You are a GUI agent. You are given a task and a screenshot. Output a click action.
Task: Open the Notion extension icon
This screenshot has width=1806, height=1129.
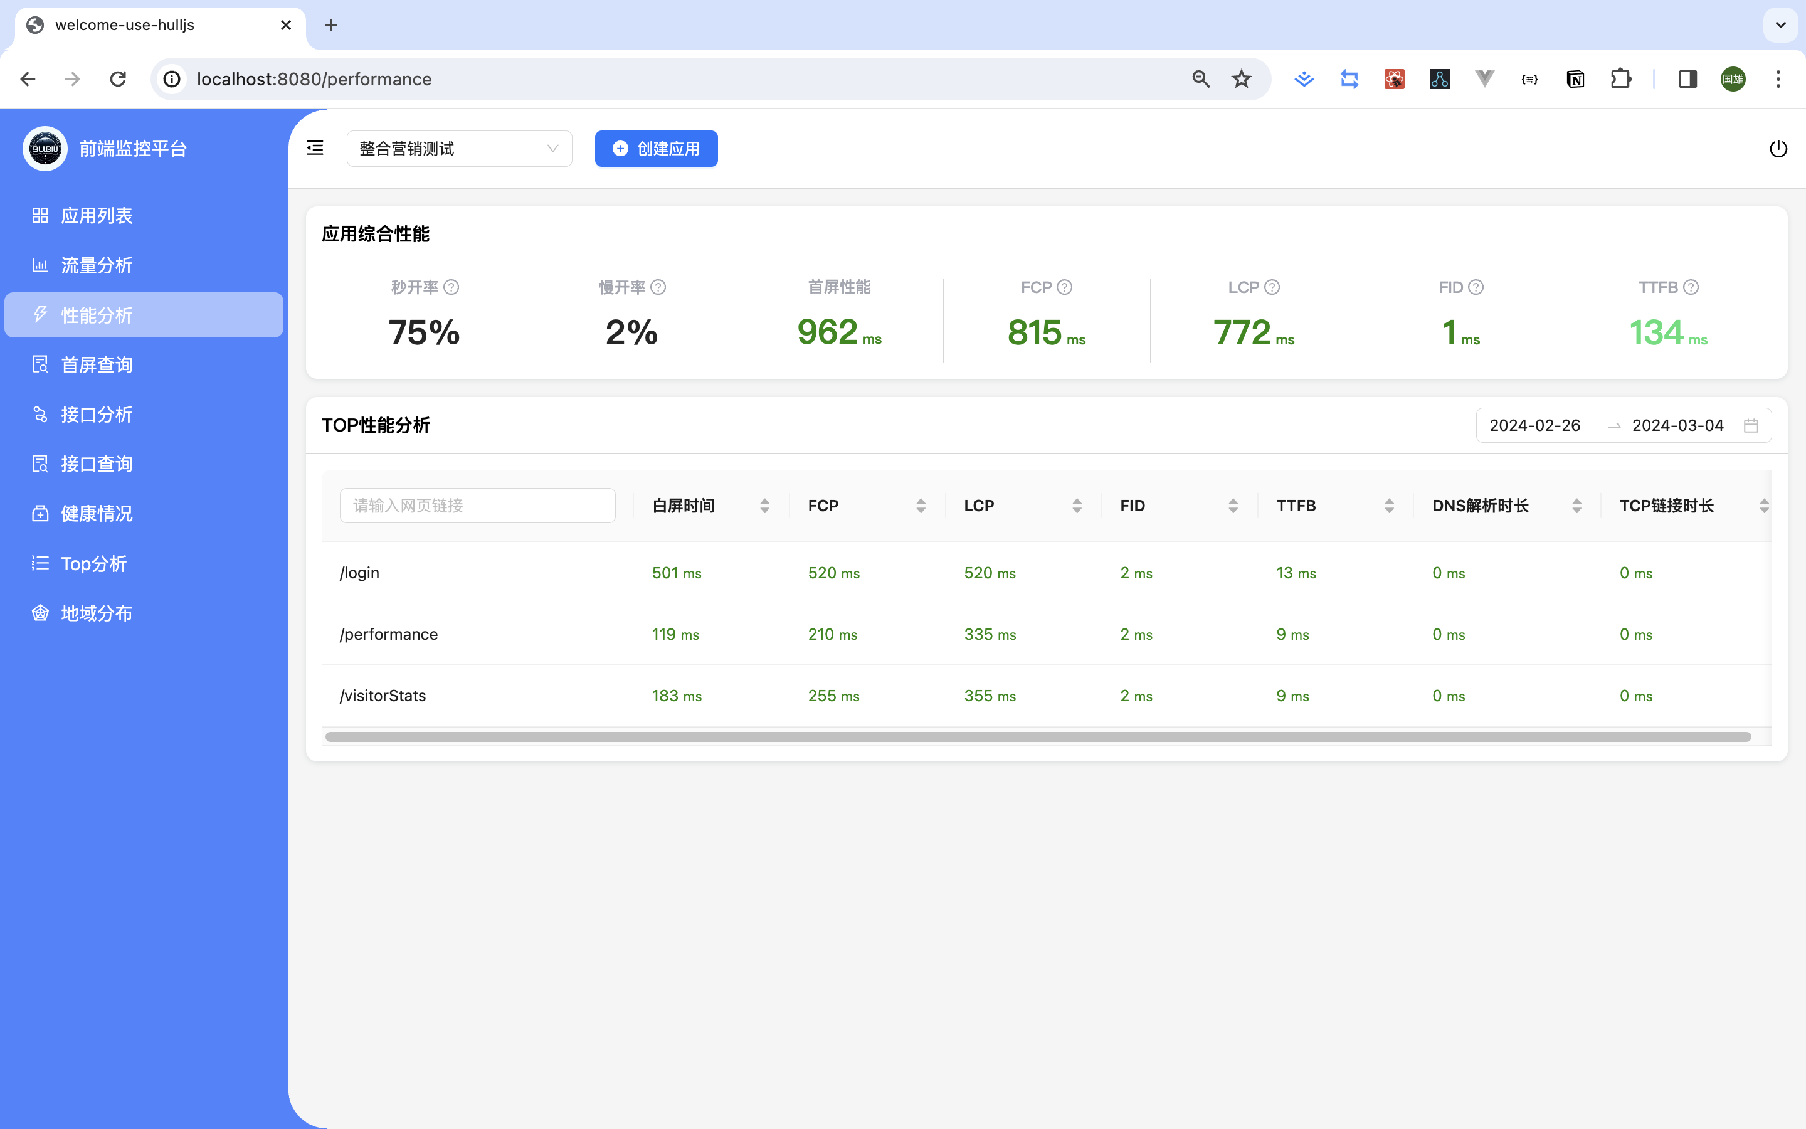(1575, 78)
